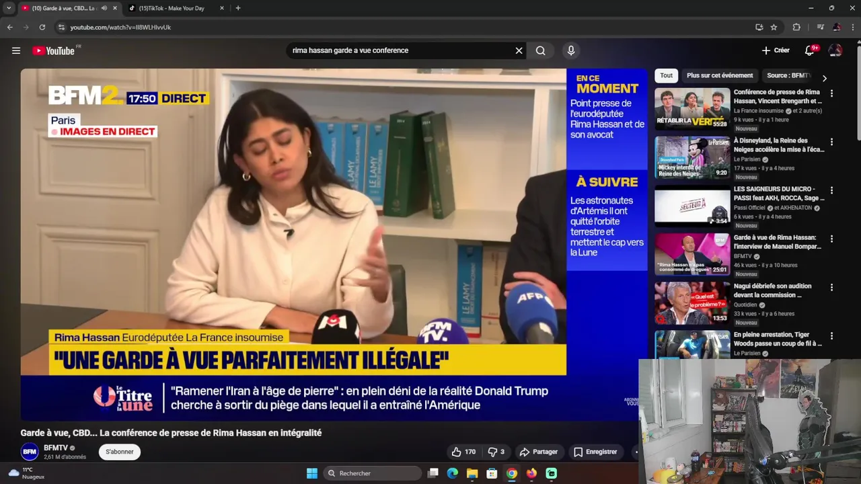
Task: Open the tab search dropdown arrow
Action: click(9, 8)
